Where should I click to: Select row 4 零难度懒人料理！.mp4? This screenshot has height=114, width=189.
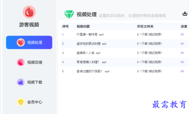click(125, 62)
